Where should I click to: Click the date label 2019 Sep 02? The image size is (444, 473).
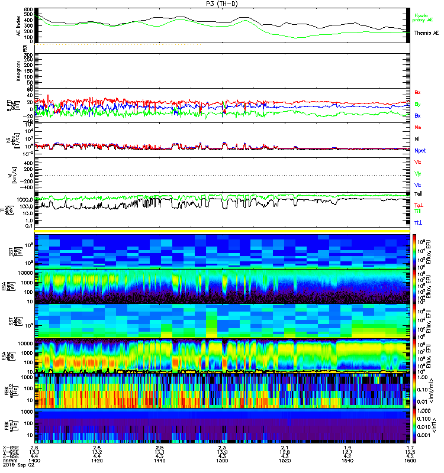[x=19, y=465]
